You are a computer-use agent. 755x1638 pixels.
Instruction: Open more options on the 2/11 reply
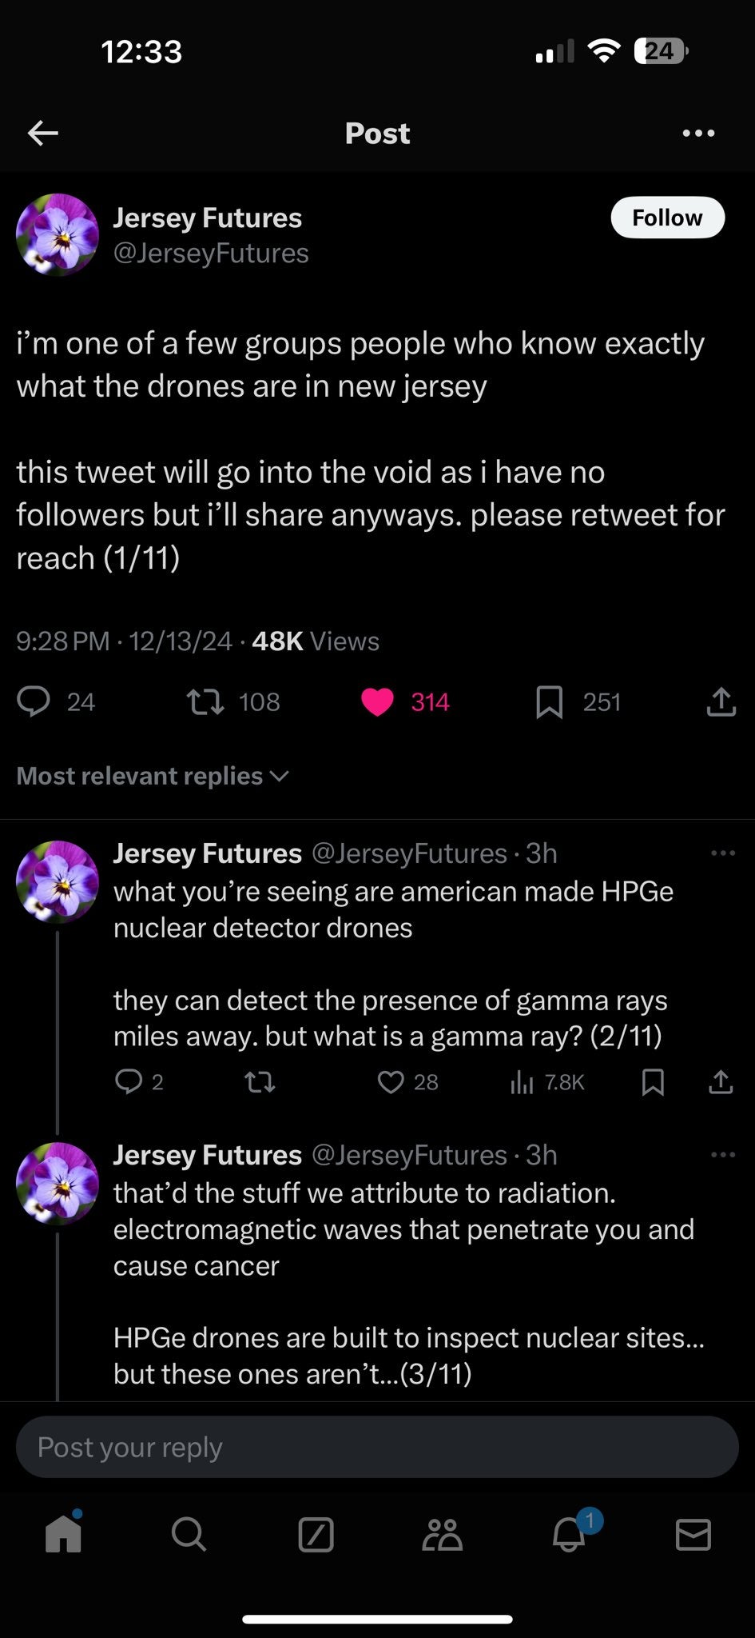click(722, 853)
